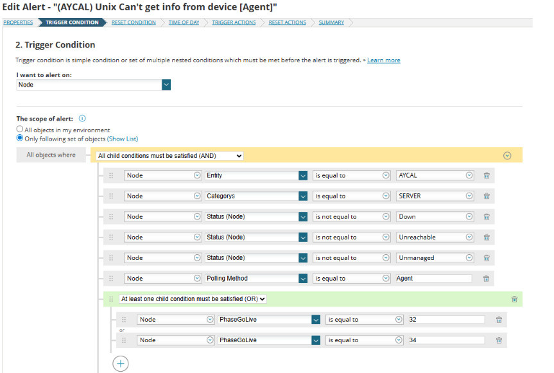Viewport: 554px width, 373px height.
Task: Click the value field containing 34
Action: 446,340
